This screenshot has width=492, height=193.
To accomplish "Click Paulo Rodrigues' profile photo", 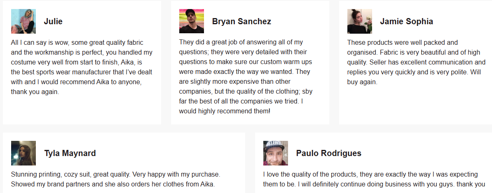I will [276, 153].
